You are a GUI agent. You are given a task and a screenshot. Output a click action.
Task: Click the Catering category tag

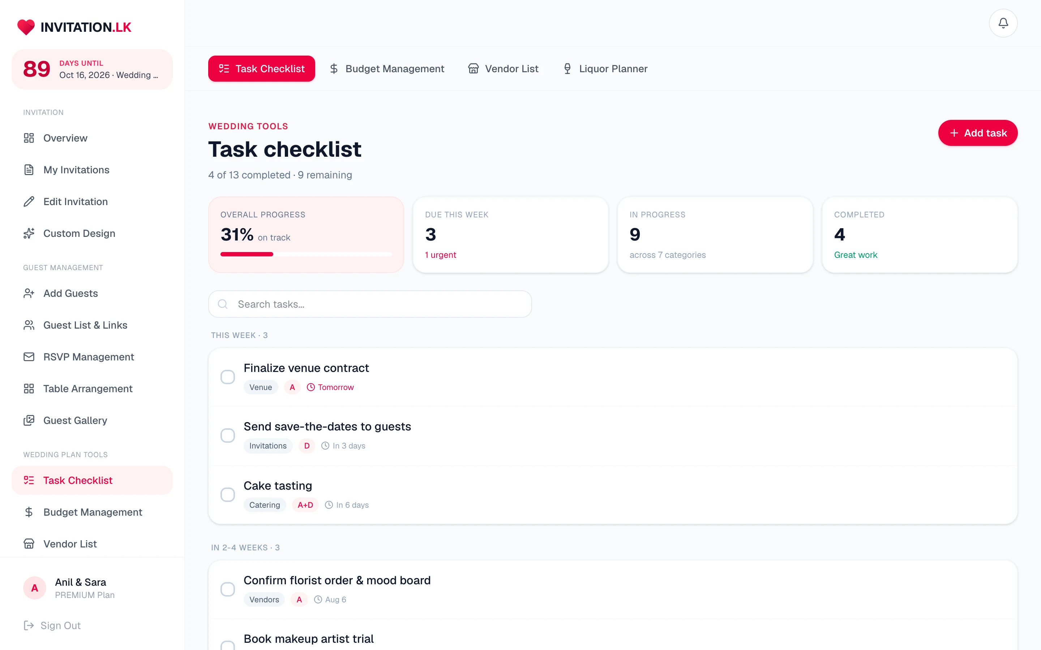(265, 505)
